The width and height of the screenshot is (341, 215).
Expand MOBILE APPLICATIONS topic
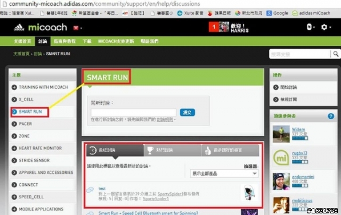click(14, 209)
